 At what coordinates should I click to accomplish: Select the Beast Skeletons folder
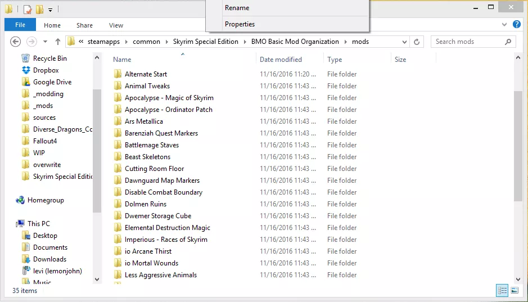(x=147, y=156)
